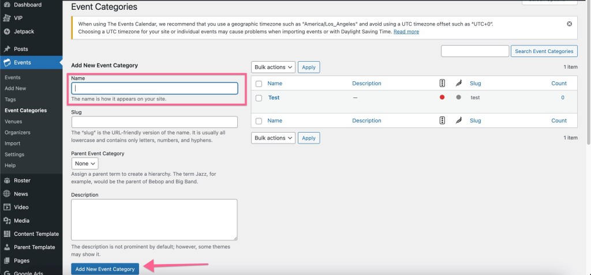Image resolution: width=591 pixels, height=275 pixels.
Task: Open the bottom Bulk actions dropdown
Action: pos(273,138)
